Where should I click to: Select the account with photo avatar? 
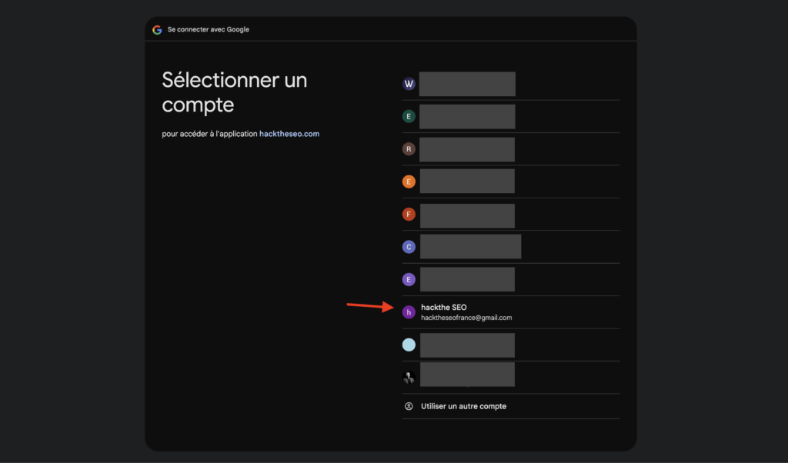[x=511, y=378]
